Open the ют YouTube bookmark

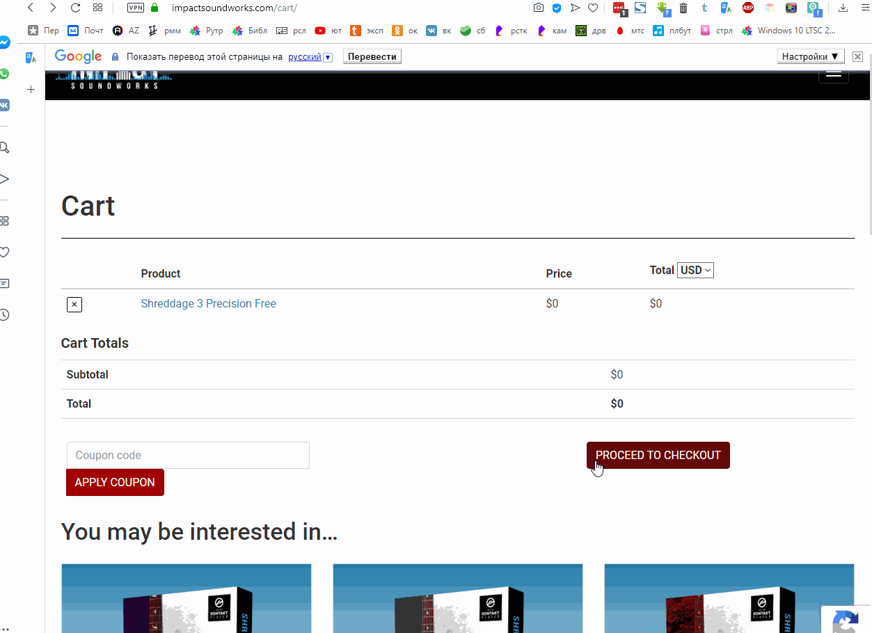(x=328, y=31)
